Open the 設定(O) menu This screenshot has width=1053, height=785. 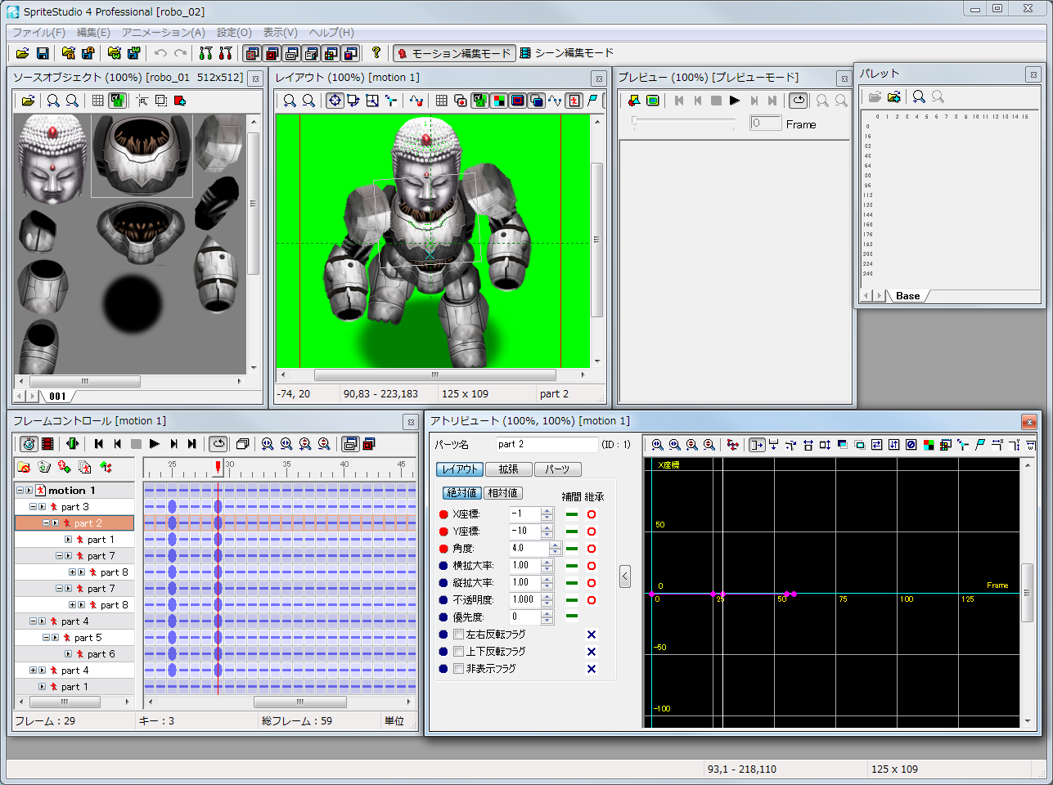[234, 33]
